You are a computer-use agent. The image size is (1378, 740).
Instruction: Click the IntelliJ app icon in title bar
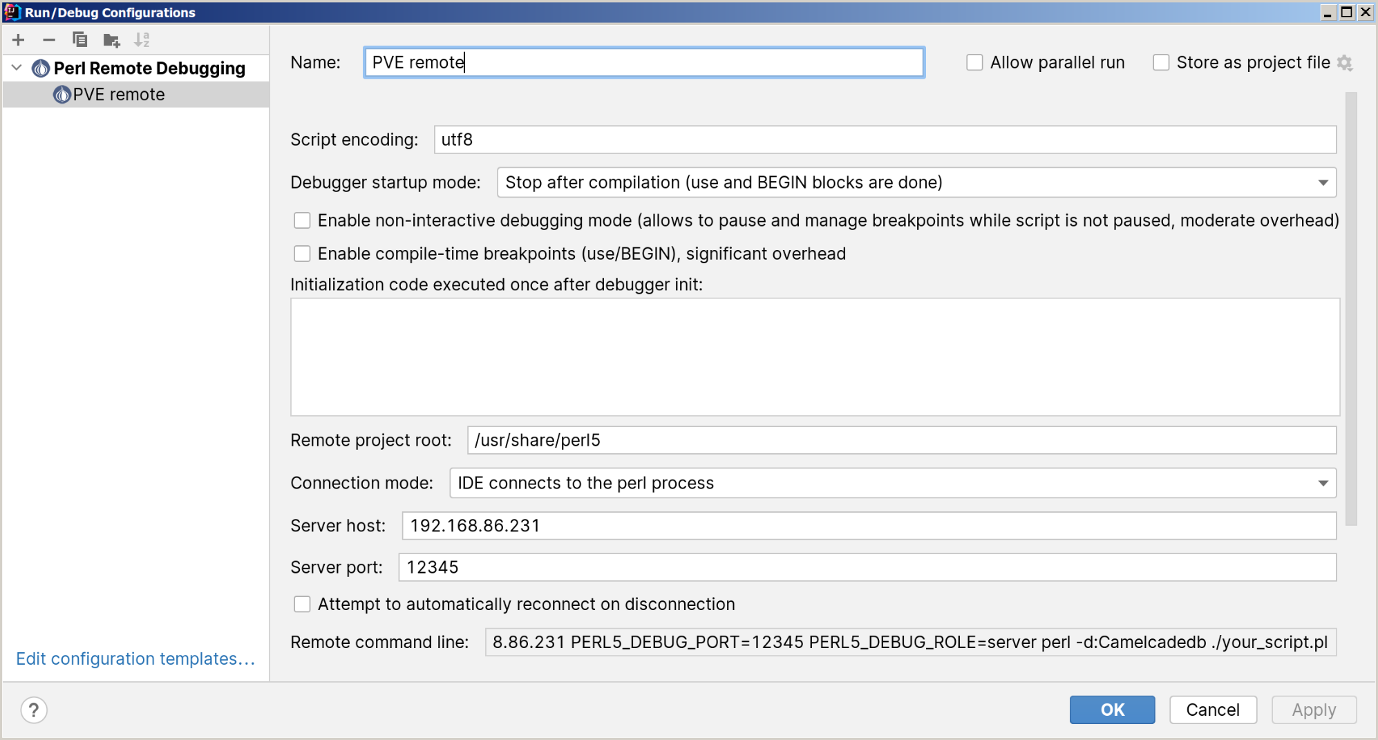coord(12,12)
